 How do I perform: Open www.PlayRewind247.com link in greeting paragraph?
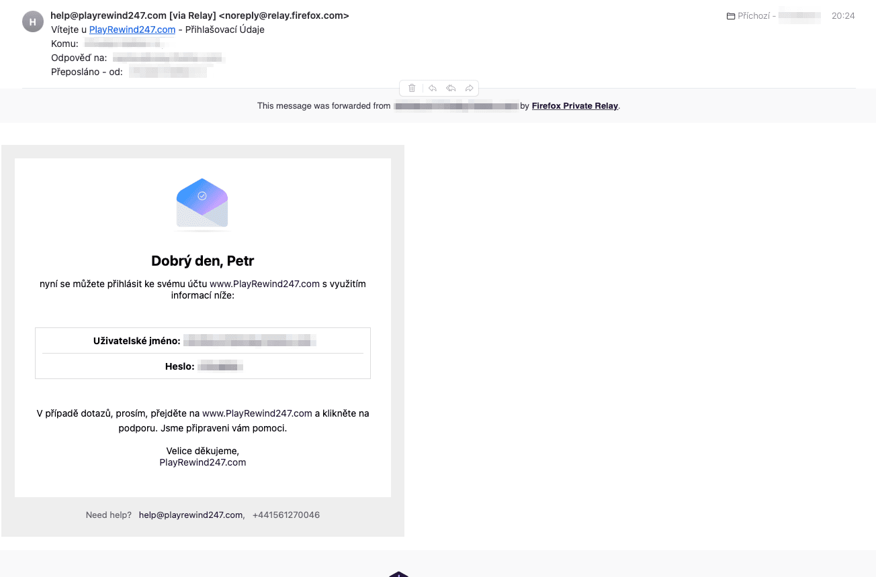click(x=265, y=284)
